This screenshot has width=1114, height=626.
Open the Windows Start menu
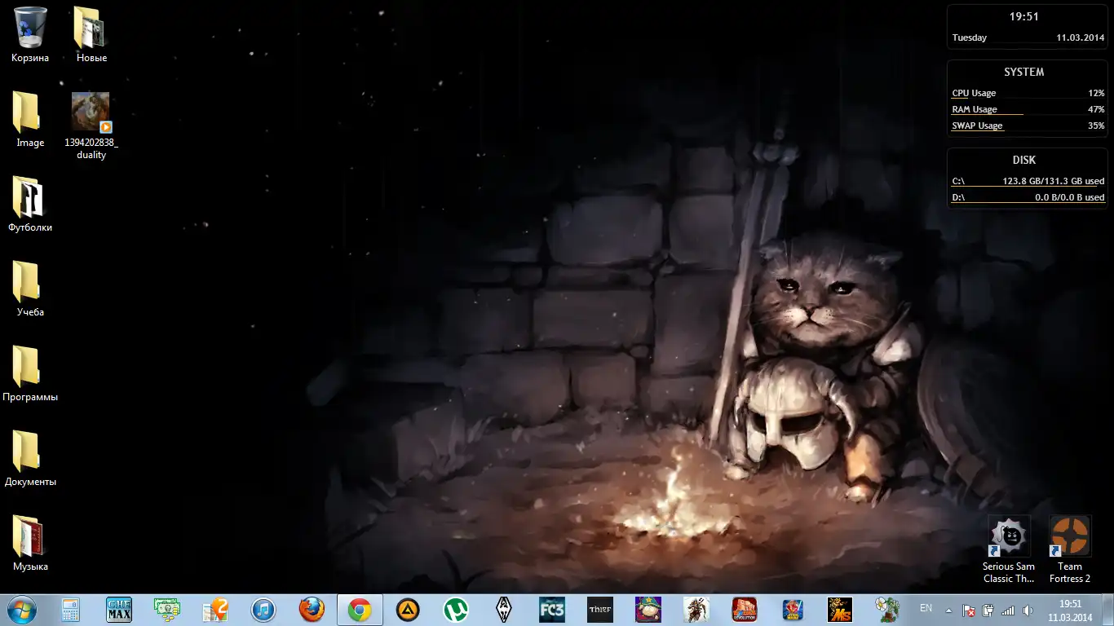(x=21, y=610)
